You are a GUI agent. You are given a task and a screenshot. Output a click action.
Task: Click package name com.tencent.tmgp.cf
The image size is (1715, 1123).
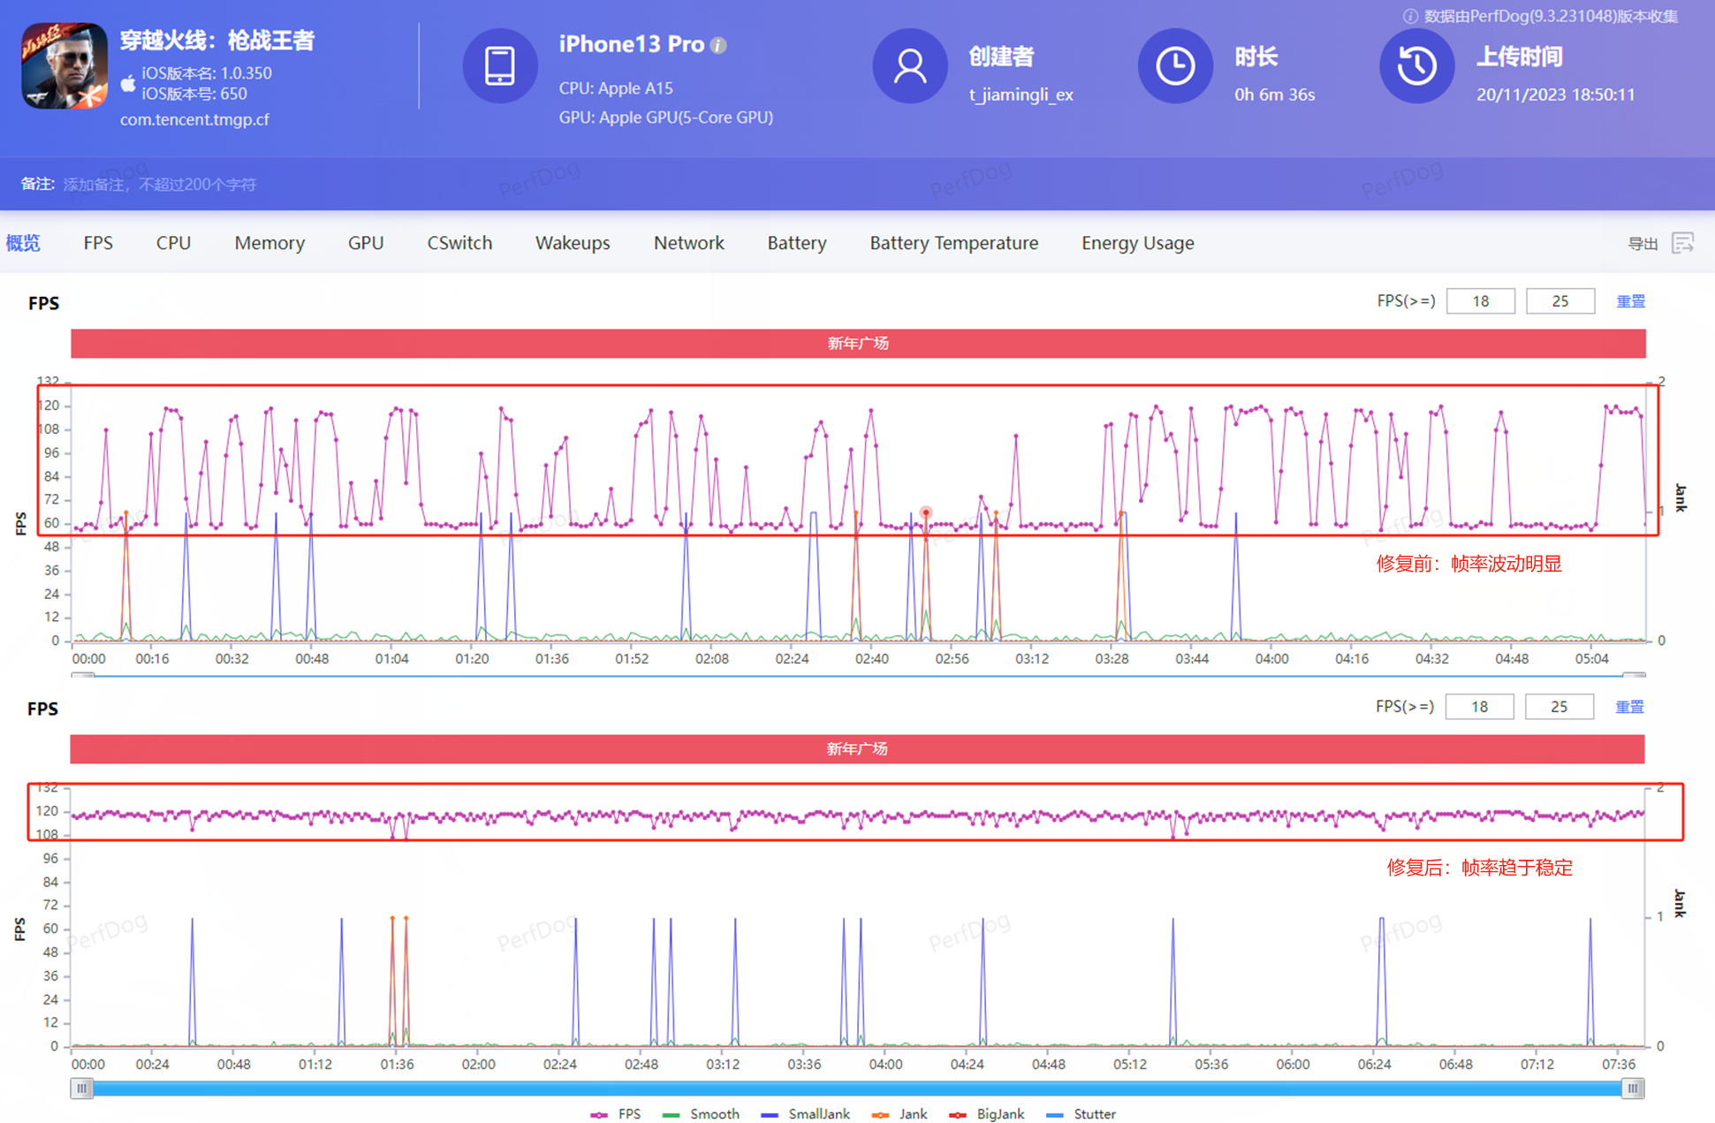click(194, 119)
